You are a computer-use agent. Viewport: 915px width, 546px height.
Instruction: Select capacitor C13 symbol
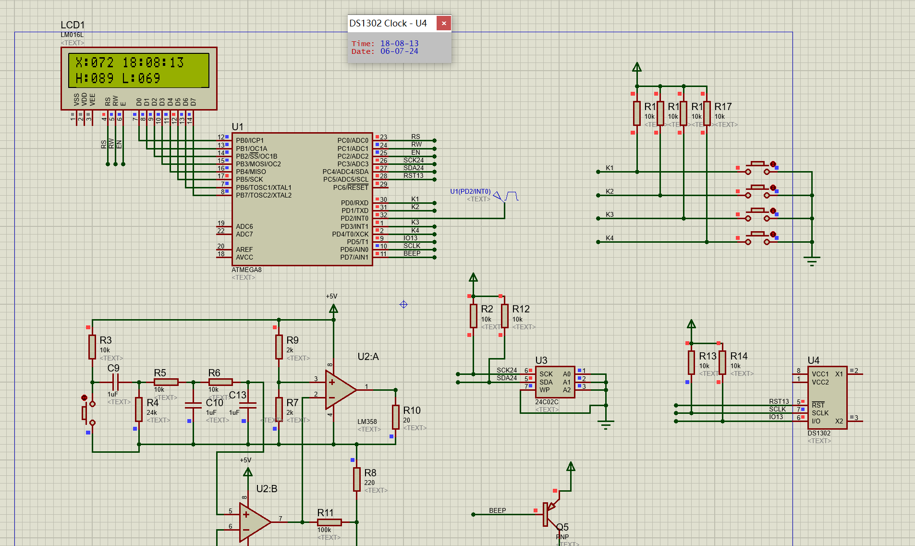point(248,405)
